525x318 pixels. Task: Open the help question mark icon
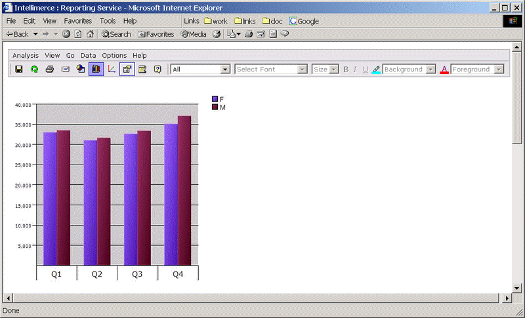click(x=157, y=70)
